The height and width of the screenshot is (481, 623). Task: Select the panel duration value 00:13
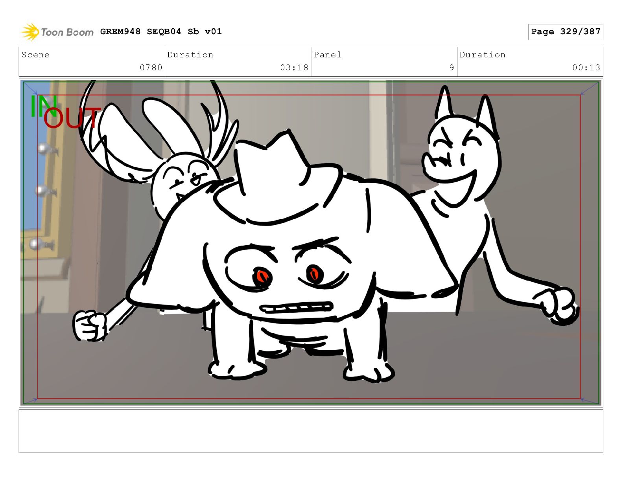586,68
